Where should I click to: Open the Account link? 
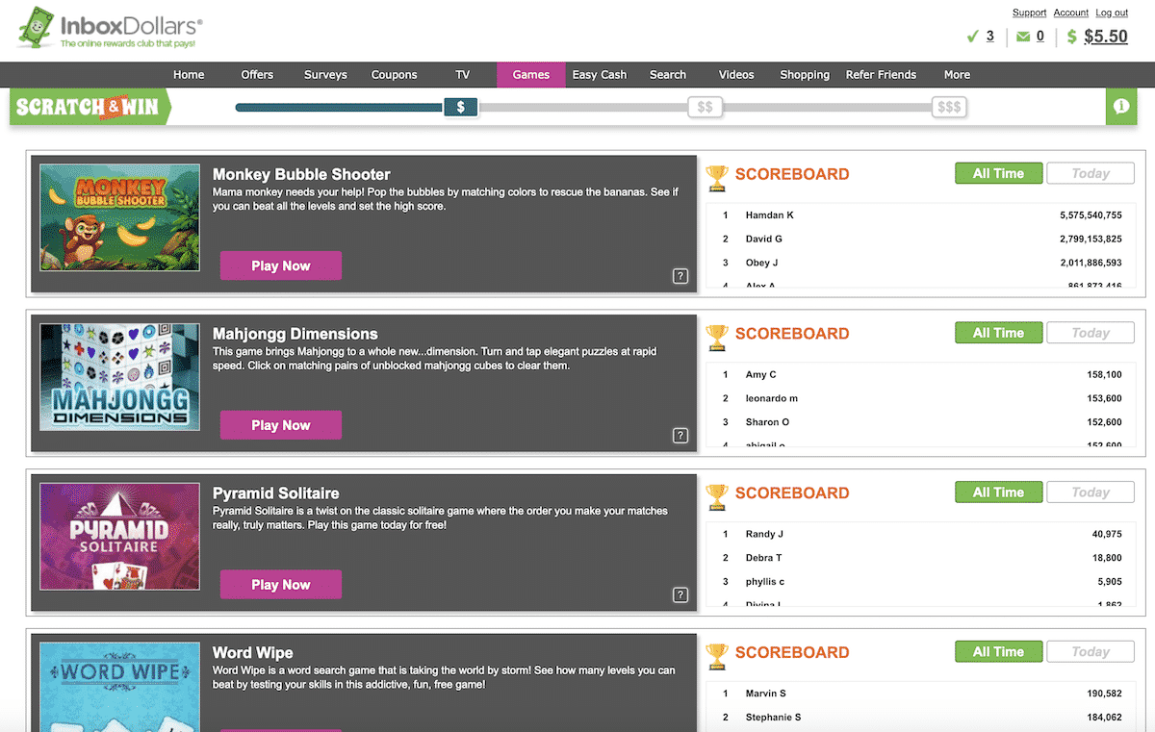coord(1071,13)
